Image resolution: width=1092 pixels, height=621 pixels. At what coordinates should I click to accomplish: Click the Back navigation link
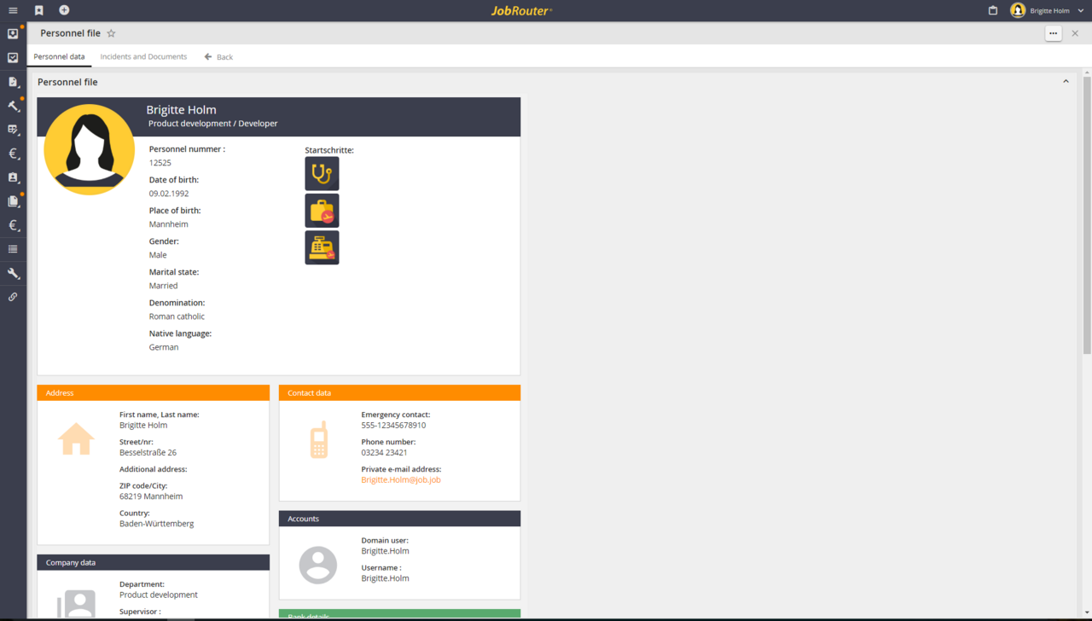tap(218, 56)
